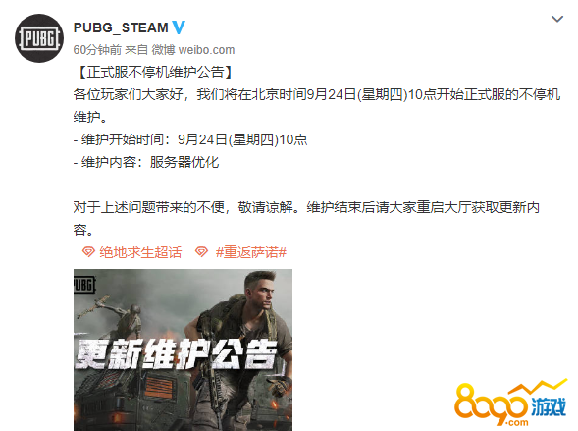Click the 更新维护公告 caption in image
The image size is (578, 431).
[x=176, y=354]
